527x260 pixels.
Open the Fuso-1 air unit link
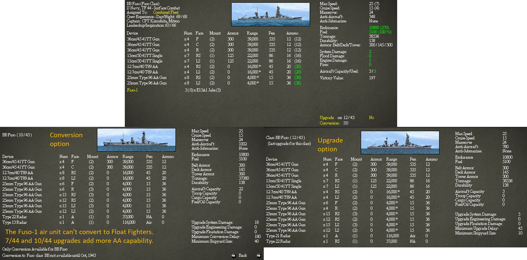click(132, 90)
